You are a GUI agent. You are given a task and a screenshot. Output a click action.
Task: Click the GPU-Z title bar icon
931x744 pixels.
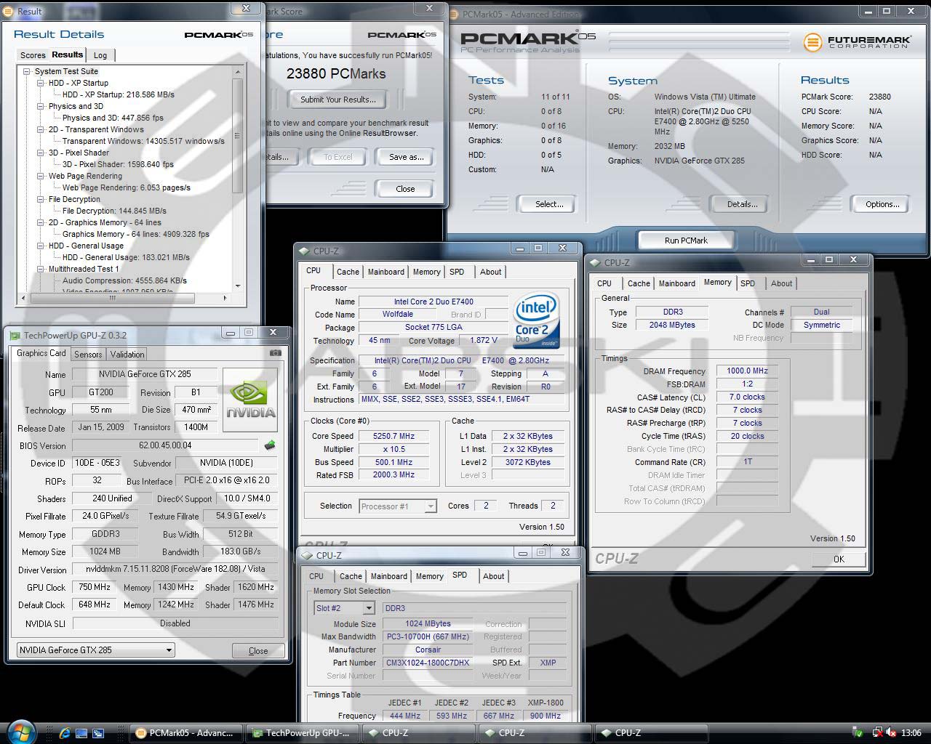point(15,336)
